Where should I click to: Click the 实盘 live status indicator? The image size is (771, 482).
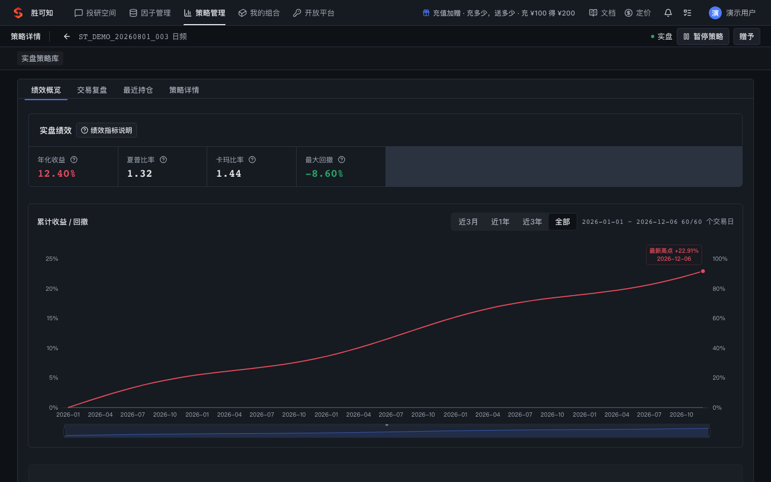(x=661, y=36)
